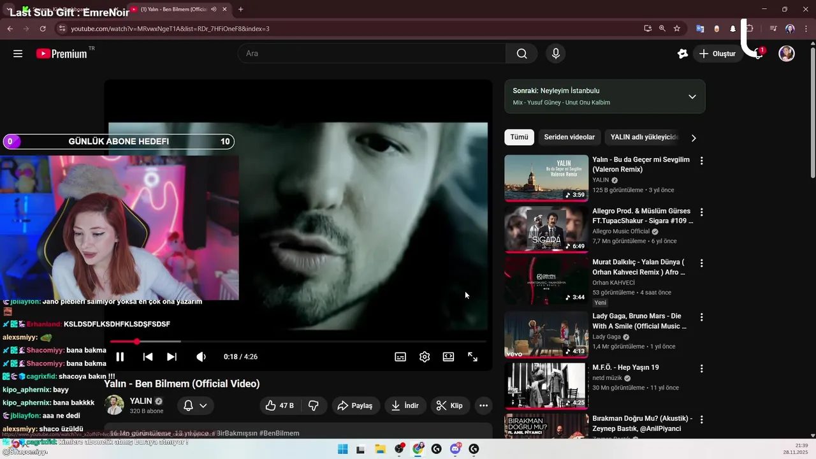Start voice search with the microphone
Image resolution: width=816 pixels, height=459 pixels.
coord(556,54)
